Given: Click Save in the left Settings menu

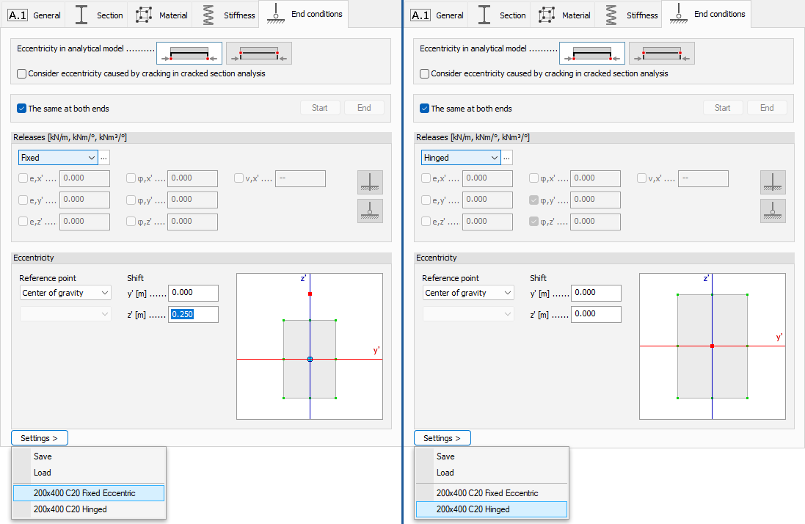Looking at the screenshot, I should [x=43, y=456].
